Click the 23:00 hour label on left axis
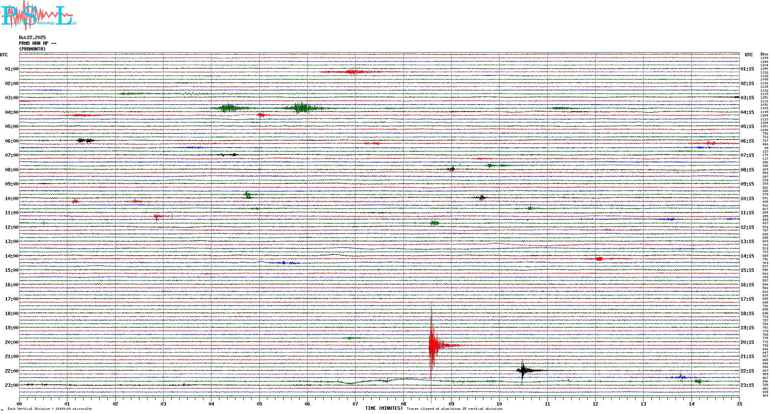The height and width of the screenshot is (414, 770). tap(11, 385)
